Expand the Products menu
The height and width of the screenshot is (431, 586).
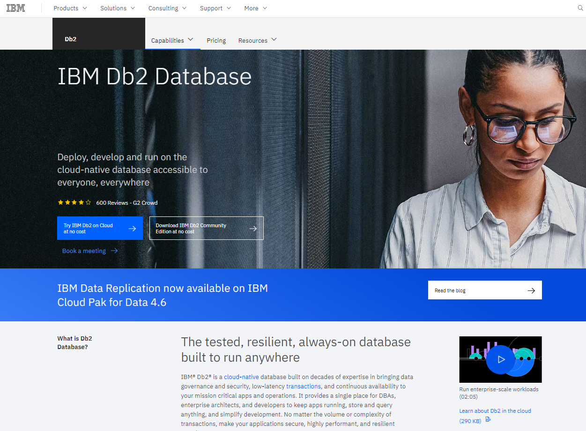point(70,8)
